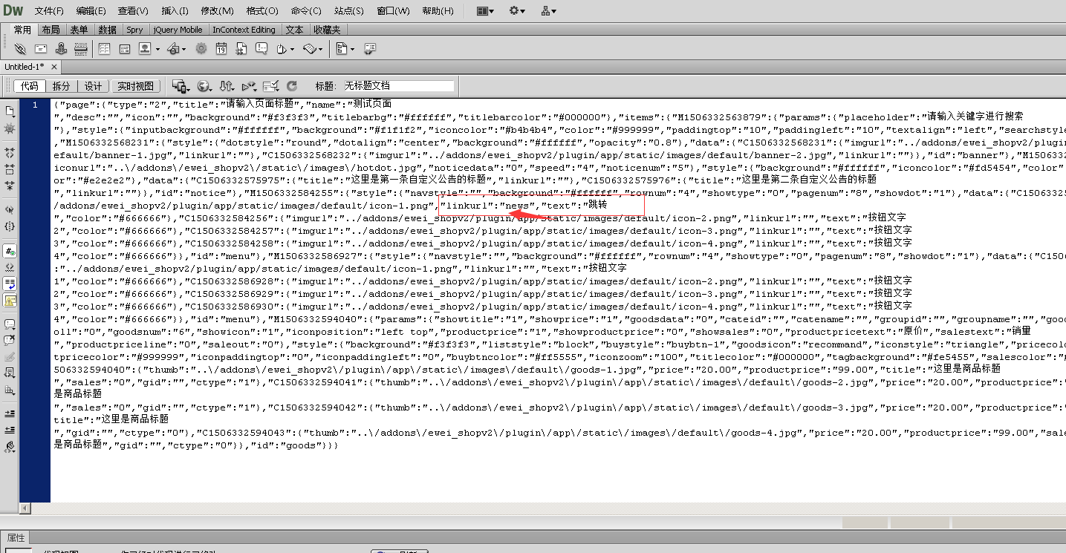The image size is (1066, 553).
Task: Open the 编辑(E) menu
Action: 91,11
